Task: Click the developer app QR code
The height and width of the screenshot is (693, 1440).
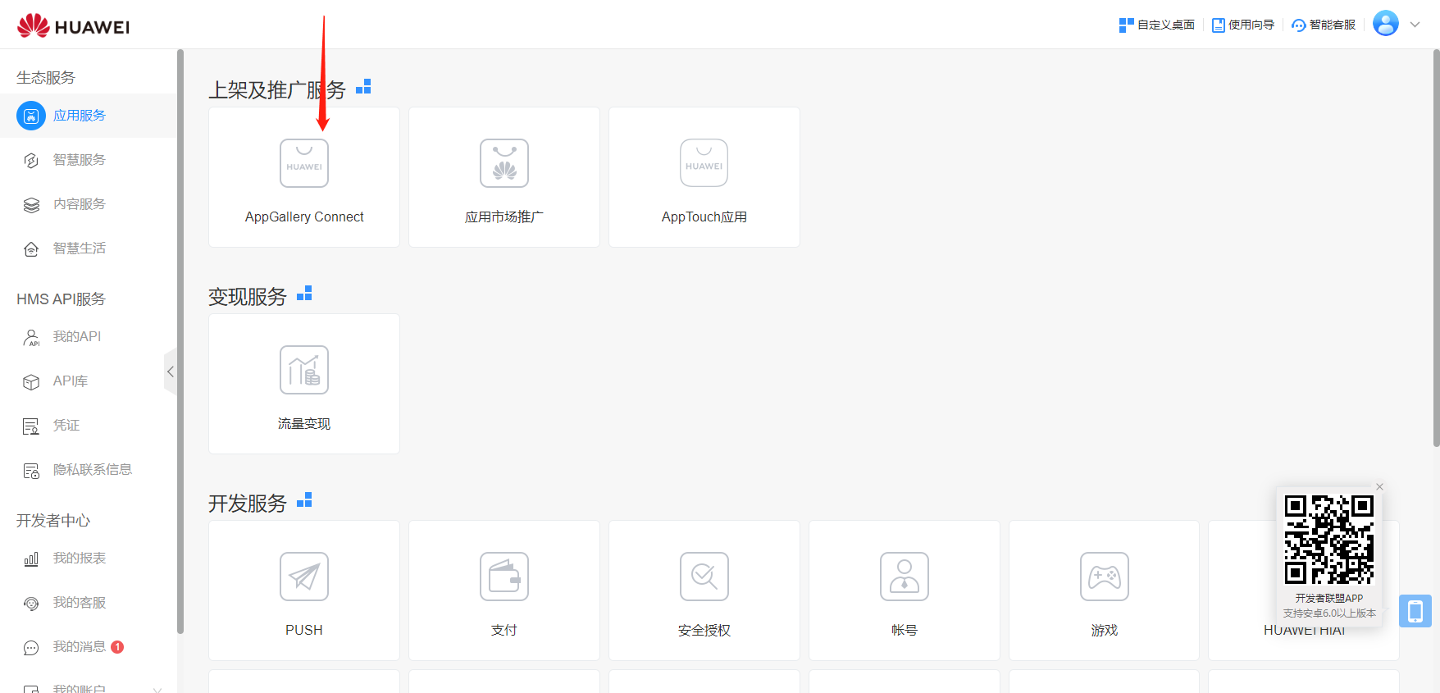Action: [1328, 540]
